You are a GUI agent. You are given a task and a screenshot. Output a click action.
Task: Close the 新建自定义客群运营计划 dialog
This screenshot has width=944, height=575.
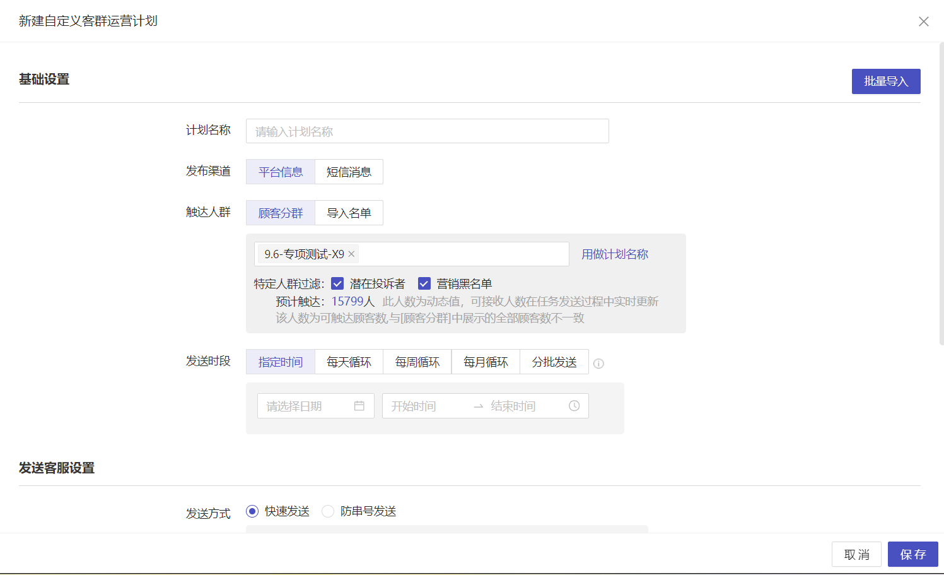click(923, 21)
